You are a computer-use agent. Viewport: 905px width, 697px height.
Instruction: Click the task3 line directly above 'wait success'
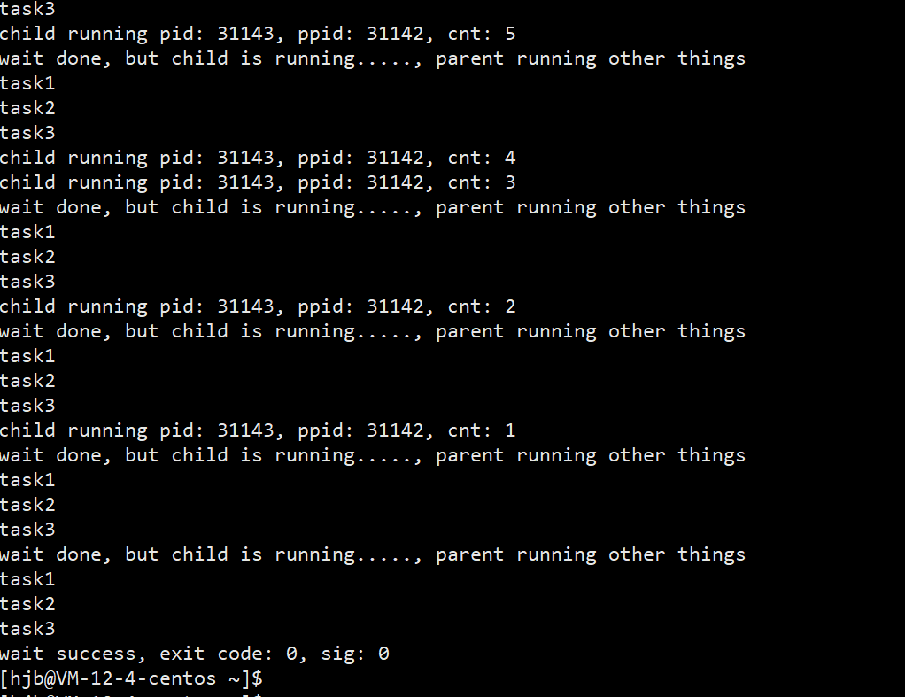tap(27, 629)
